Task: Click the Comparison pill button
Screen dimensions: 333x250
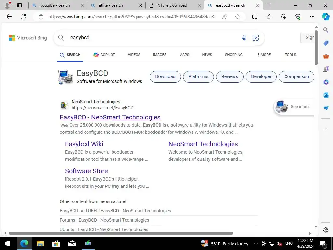Action: [296, 76]
